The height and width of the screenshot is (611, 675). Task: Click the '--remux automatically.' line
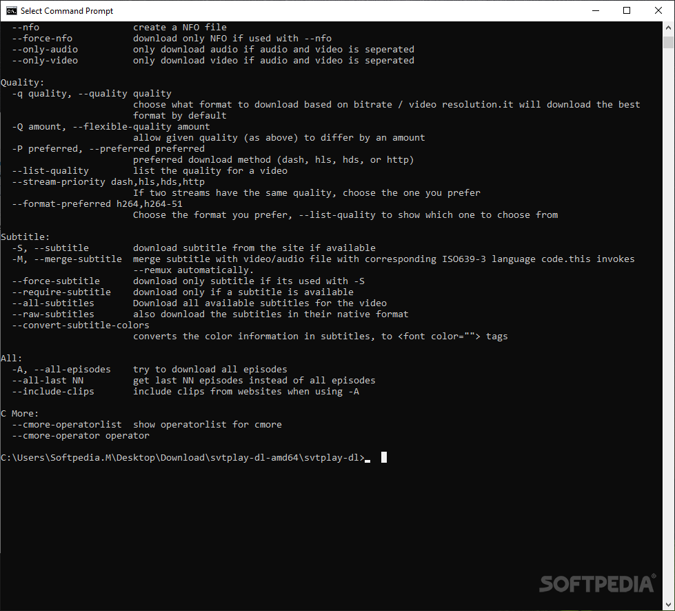click(x=193, y=270)
